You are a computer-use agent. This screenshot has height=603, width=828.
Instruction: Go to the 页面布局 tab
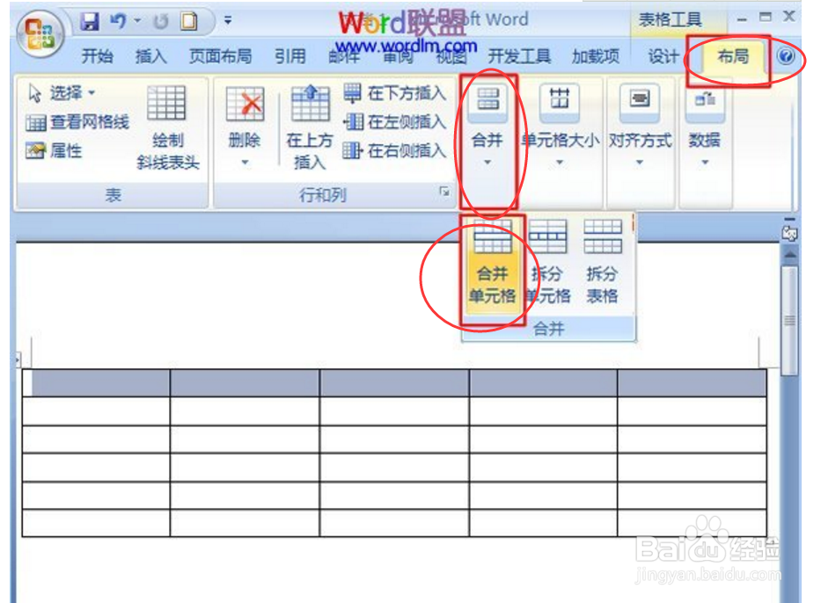(220, 56)
